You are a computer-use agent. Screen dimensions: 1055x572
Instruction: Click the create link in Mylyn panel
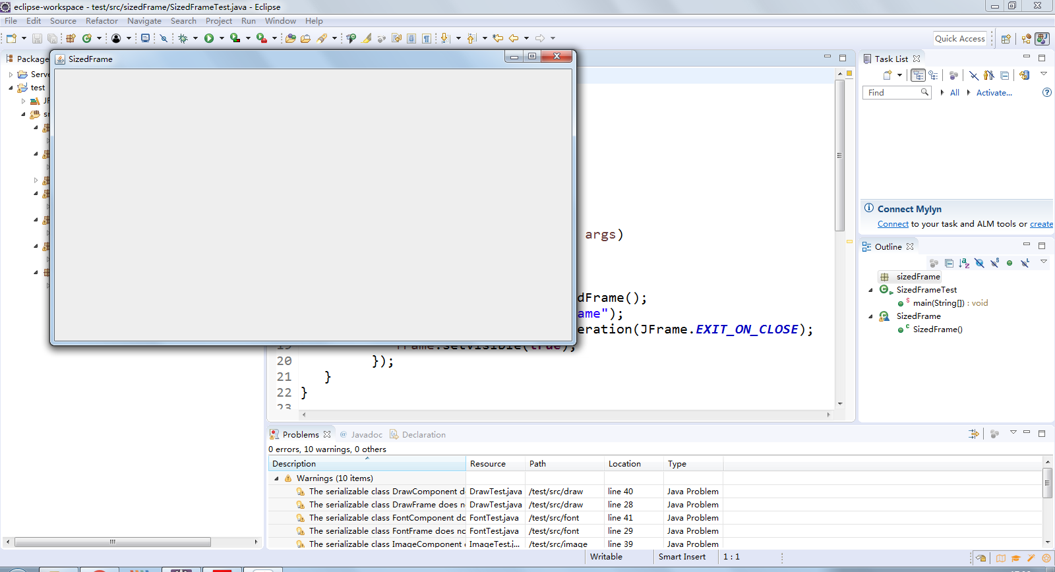point(1041,224)
